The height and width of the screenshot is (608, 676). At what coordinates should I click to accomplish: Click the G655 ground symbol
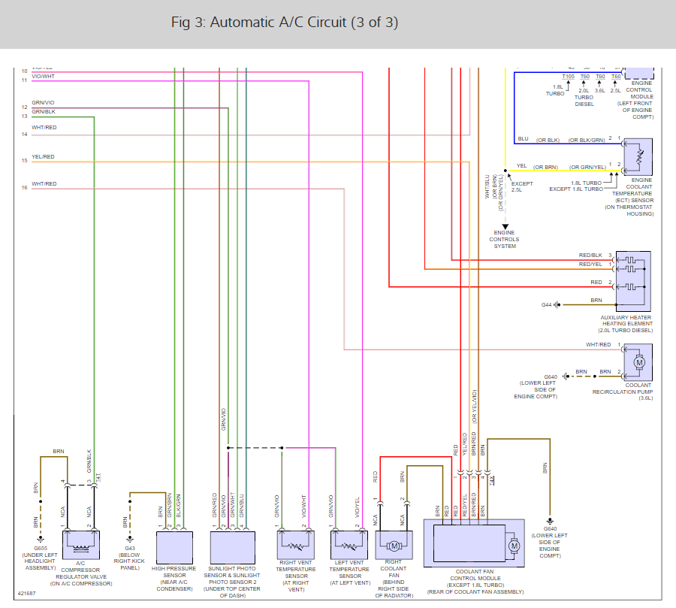(41, 540)
